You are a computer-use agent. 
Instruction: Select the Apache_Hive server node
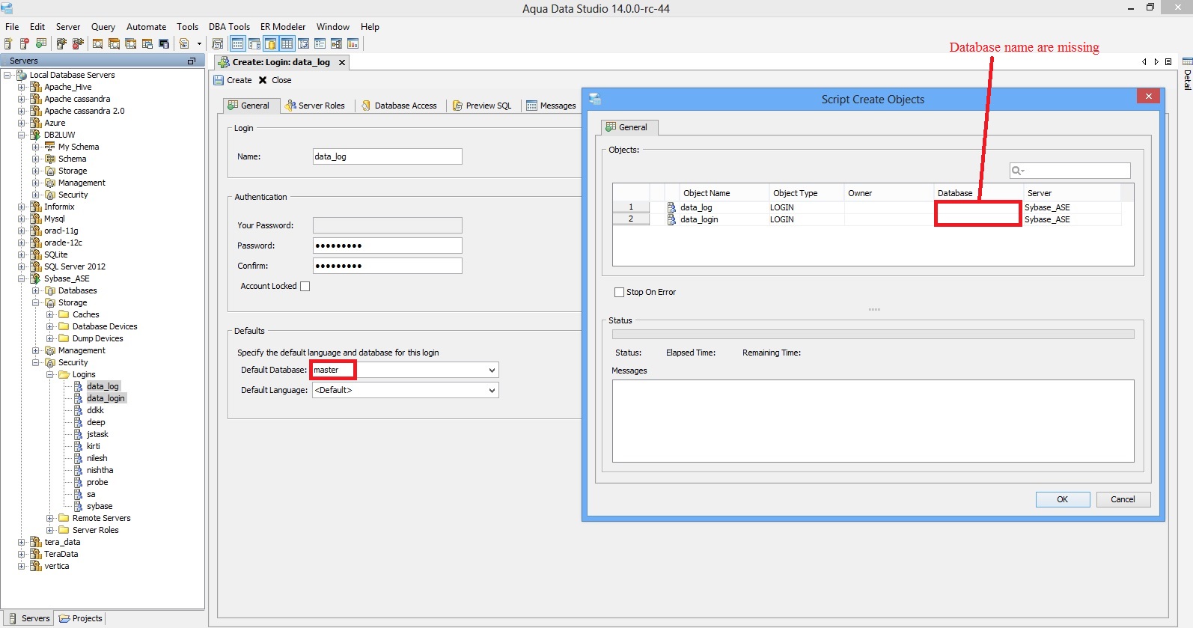coord(67,87)
